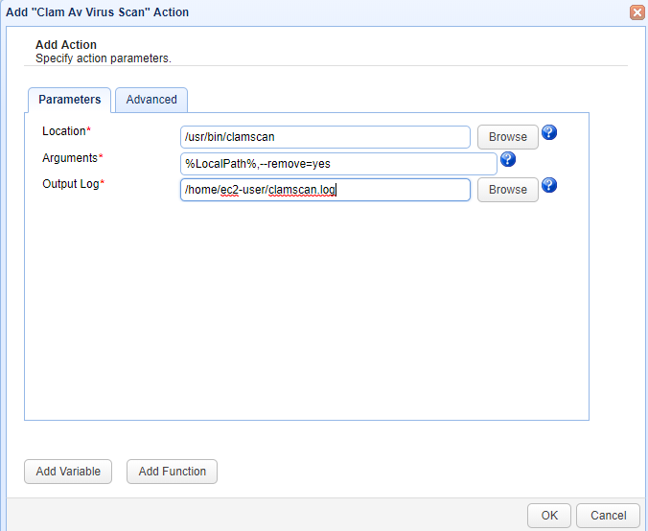Click the help icon for Output Log
This screenshot has height=531, width=648.
click(x=549, y=185)
